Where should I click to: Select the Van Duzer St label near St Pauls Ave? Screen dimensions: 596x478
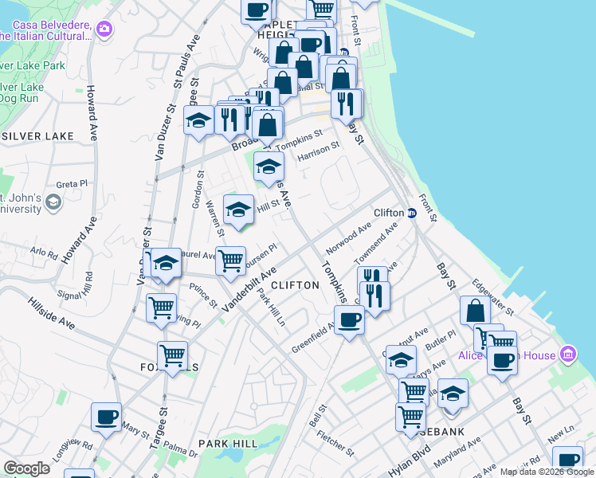166,132
